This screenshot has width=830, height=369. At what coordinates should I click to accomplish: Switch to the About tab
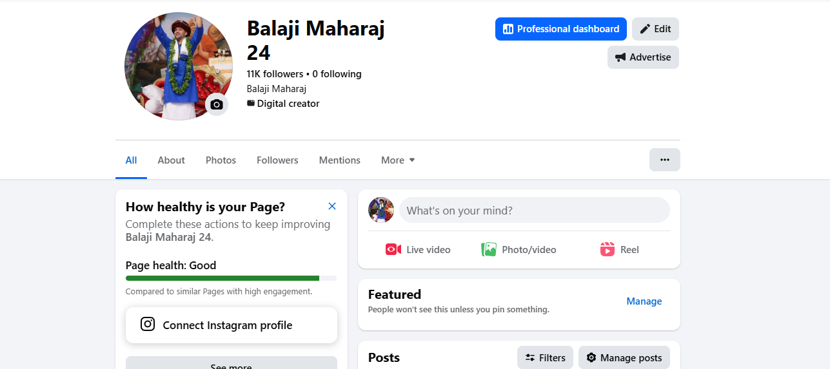(171, 160)
